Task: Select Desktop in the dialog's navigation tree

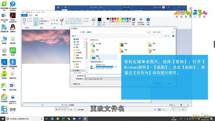Action: [76, 39]
